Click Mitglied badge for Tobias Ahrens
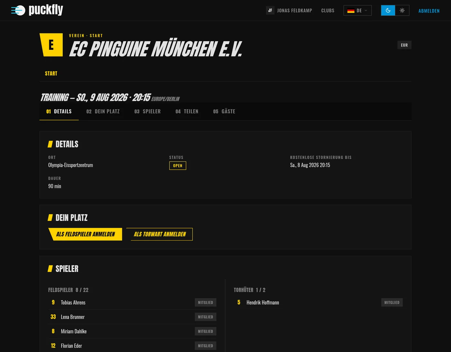Viewport: 451px width, 352px height. click(206, 302)
